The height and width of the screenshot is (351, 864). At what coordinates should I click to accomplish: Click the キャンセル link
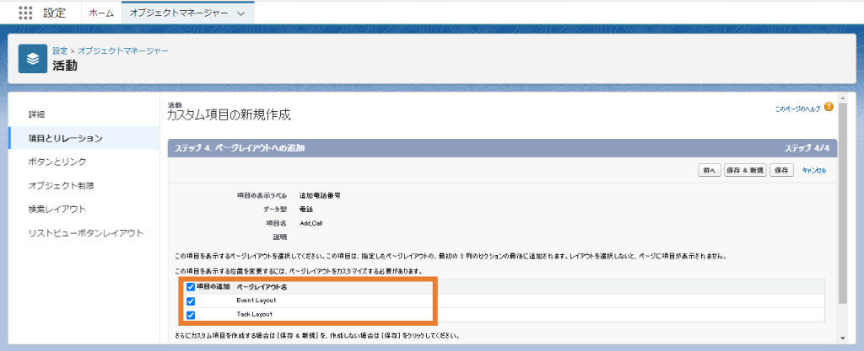tap(813, 170)
